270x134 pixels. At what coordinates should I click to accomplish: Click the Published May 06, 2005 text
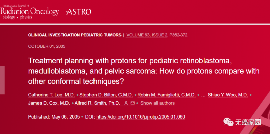coord(54,117)
